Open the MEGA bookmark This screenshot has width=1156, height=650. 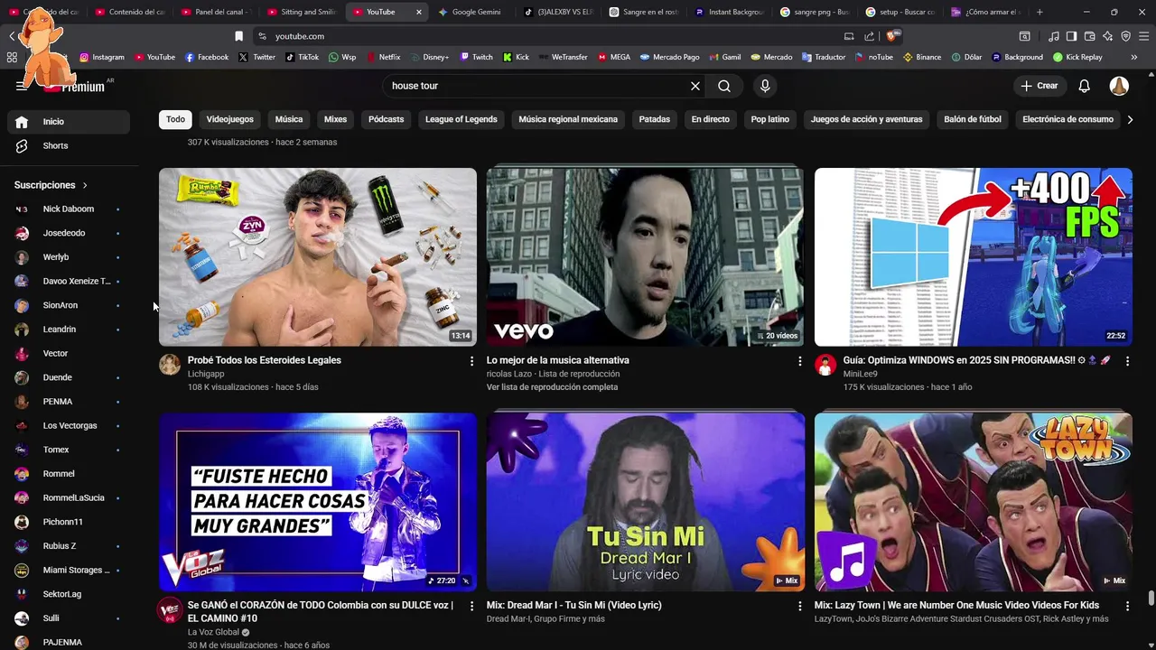pos(613,57)
